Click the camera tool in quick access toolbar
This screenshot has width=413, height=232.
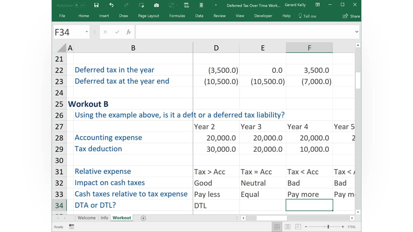[x=157, y=5]
